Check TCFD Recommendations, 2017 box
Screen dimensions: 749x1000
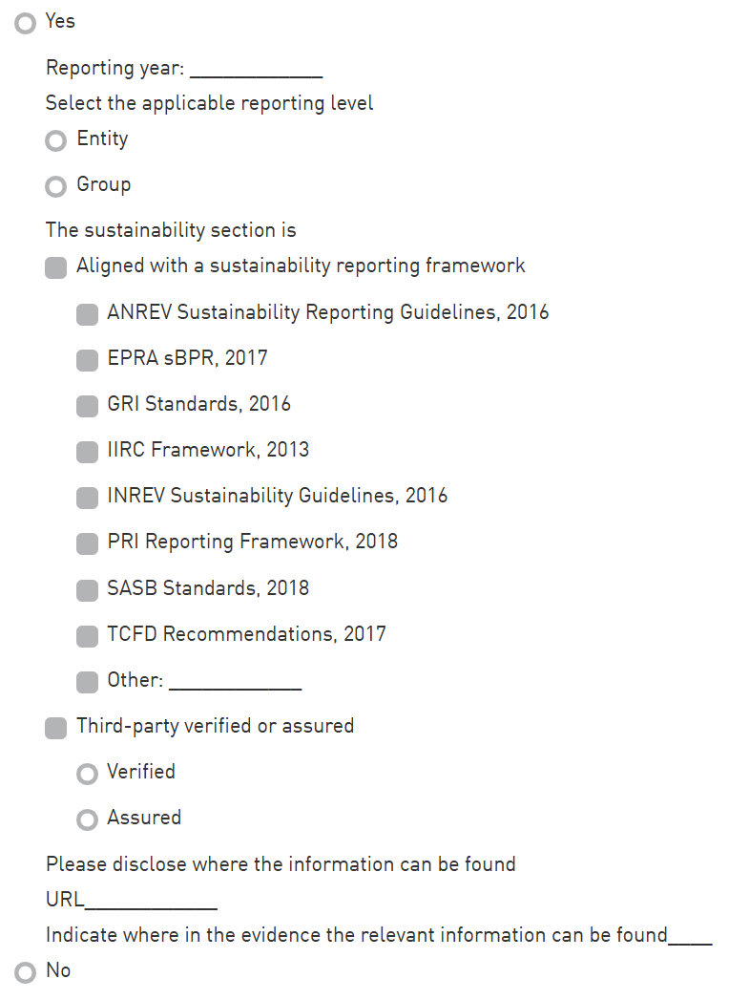click(88, 635)
